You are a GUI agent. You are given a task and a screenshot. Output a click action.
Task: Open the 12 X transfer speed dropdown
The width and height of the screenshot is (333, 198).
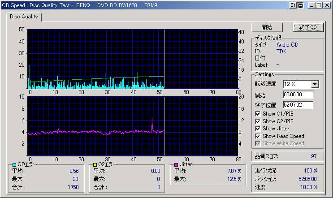[315, 84]
